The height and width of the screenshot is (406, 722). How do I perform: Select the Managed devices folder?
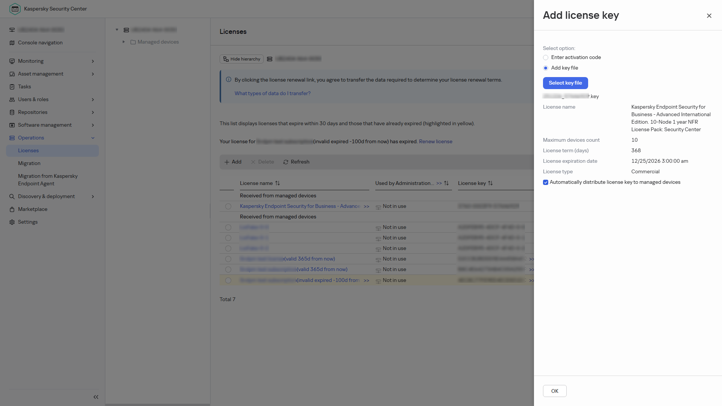[x=155, y=42]
